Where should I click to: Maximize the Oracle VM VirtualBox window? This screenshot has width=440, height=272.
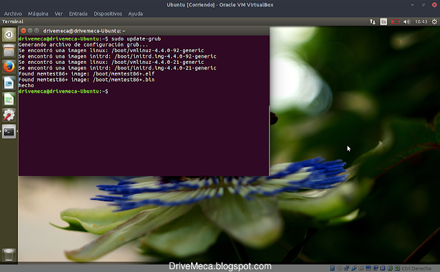click(x=423, y=5)
